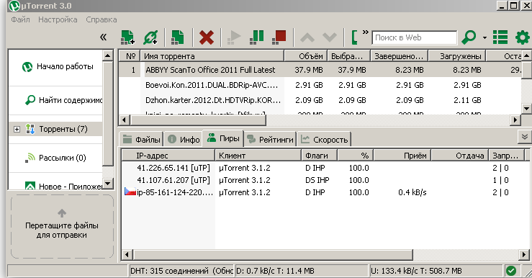Select ABBYY ScanTo Office 2011 torrent
The image size is (532, 278).
click(320, 70)
